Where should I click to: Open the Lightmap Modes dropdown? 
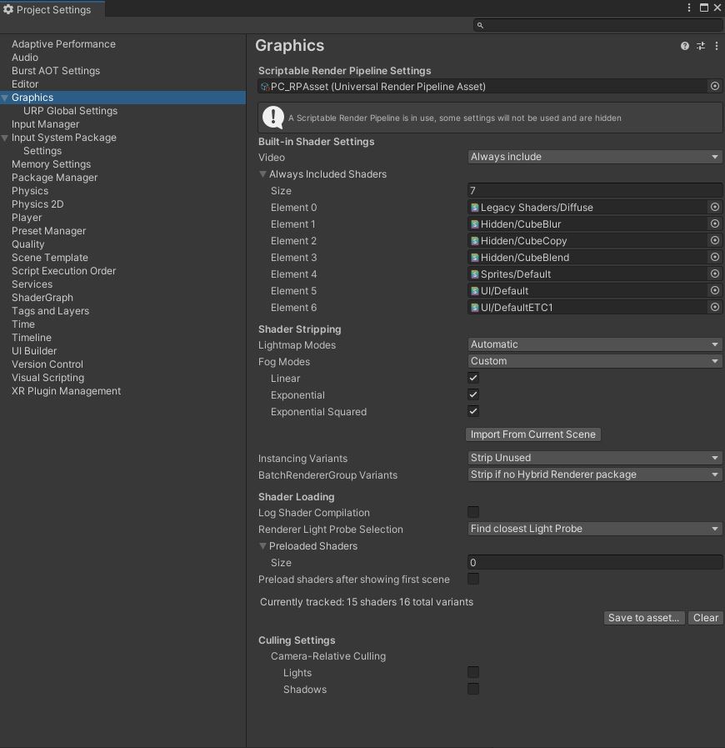[595, 344]
